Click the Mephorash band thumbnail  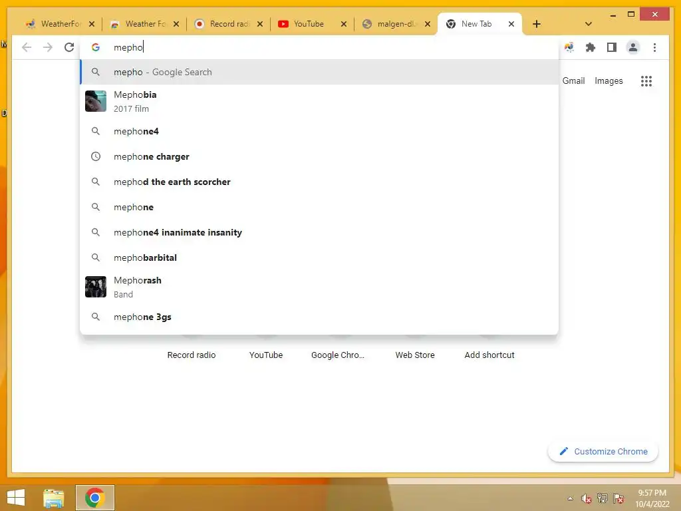96,287
